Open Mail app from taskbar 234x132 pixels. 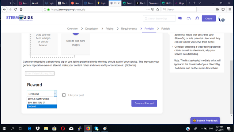point(71,128)
